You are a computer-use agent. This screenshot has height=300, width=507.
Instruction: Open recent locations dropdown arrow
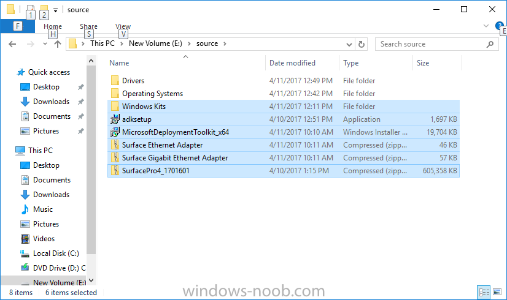45,44
